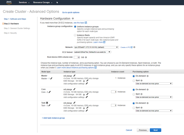Viewport: 184px width, 135px height.
Task: Remove the Task group with the X icon
Action: point(47,103)
